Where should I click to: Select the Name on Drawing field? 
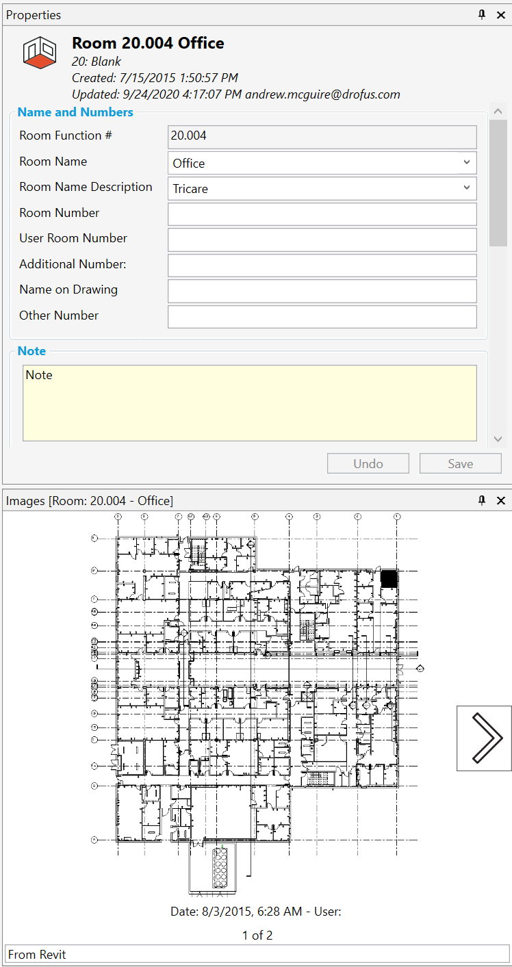(322, 291)
